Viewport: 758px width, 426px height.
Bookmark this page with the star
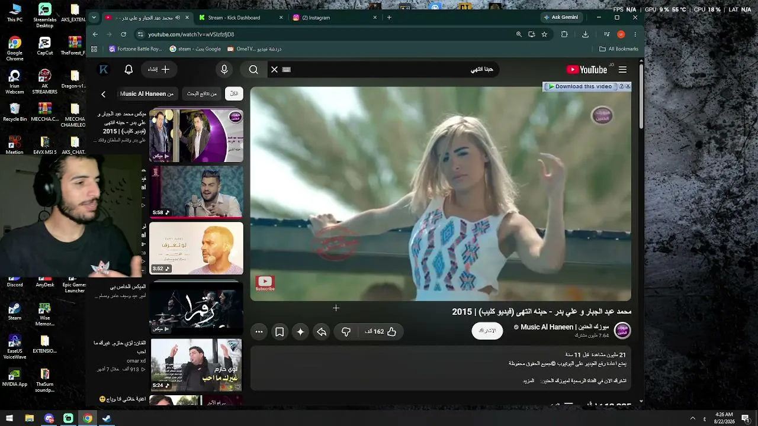click(544, 34)
